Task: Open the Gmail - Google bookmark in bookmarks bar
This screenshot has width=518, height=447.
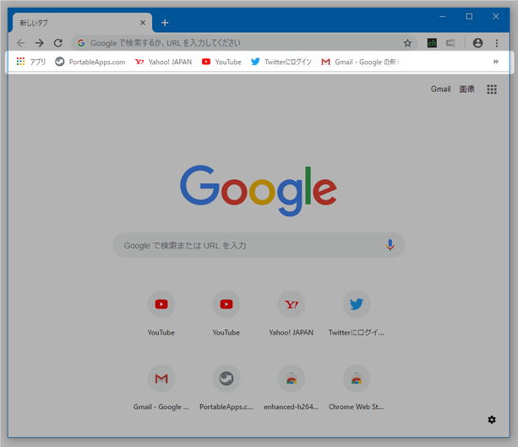Action: pyautogui.click(x=361, y=62)
